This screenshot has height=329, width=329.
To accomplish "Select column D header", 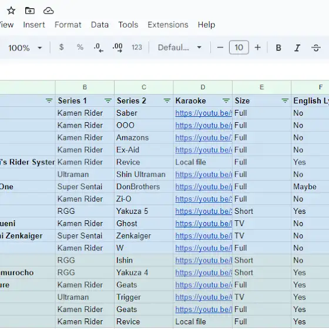I will click(x=203, y=87).
